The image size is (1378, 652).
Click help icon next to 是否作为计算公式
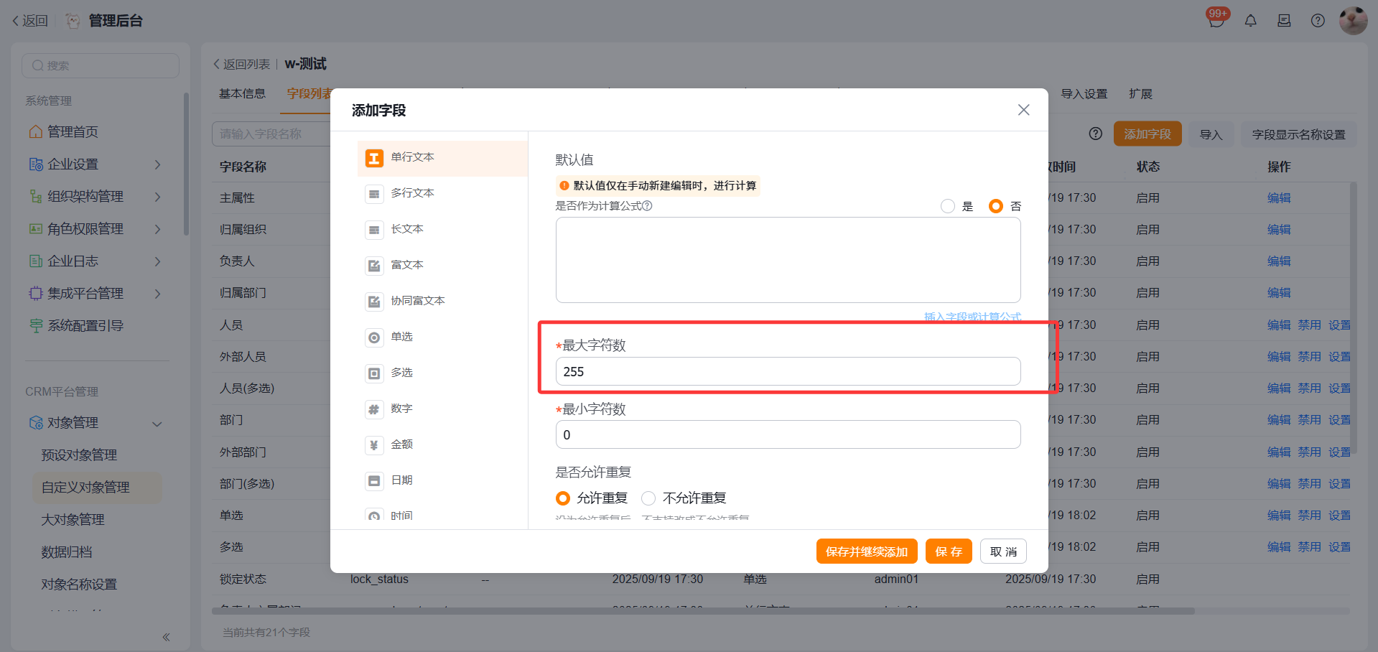[647, 206]
